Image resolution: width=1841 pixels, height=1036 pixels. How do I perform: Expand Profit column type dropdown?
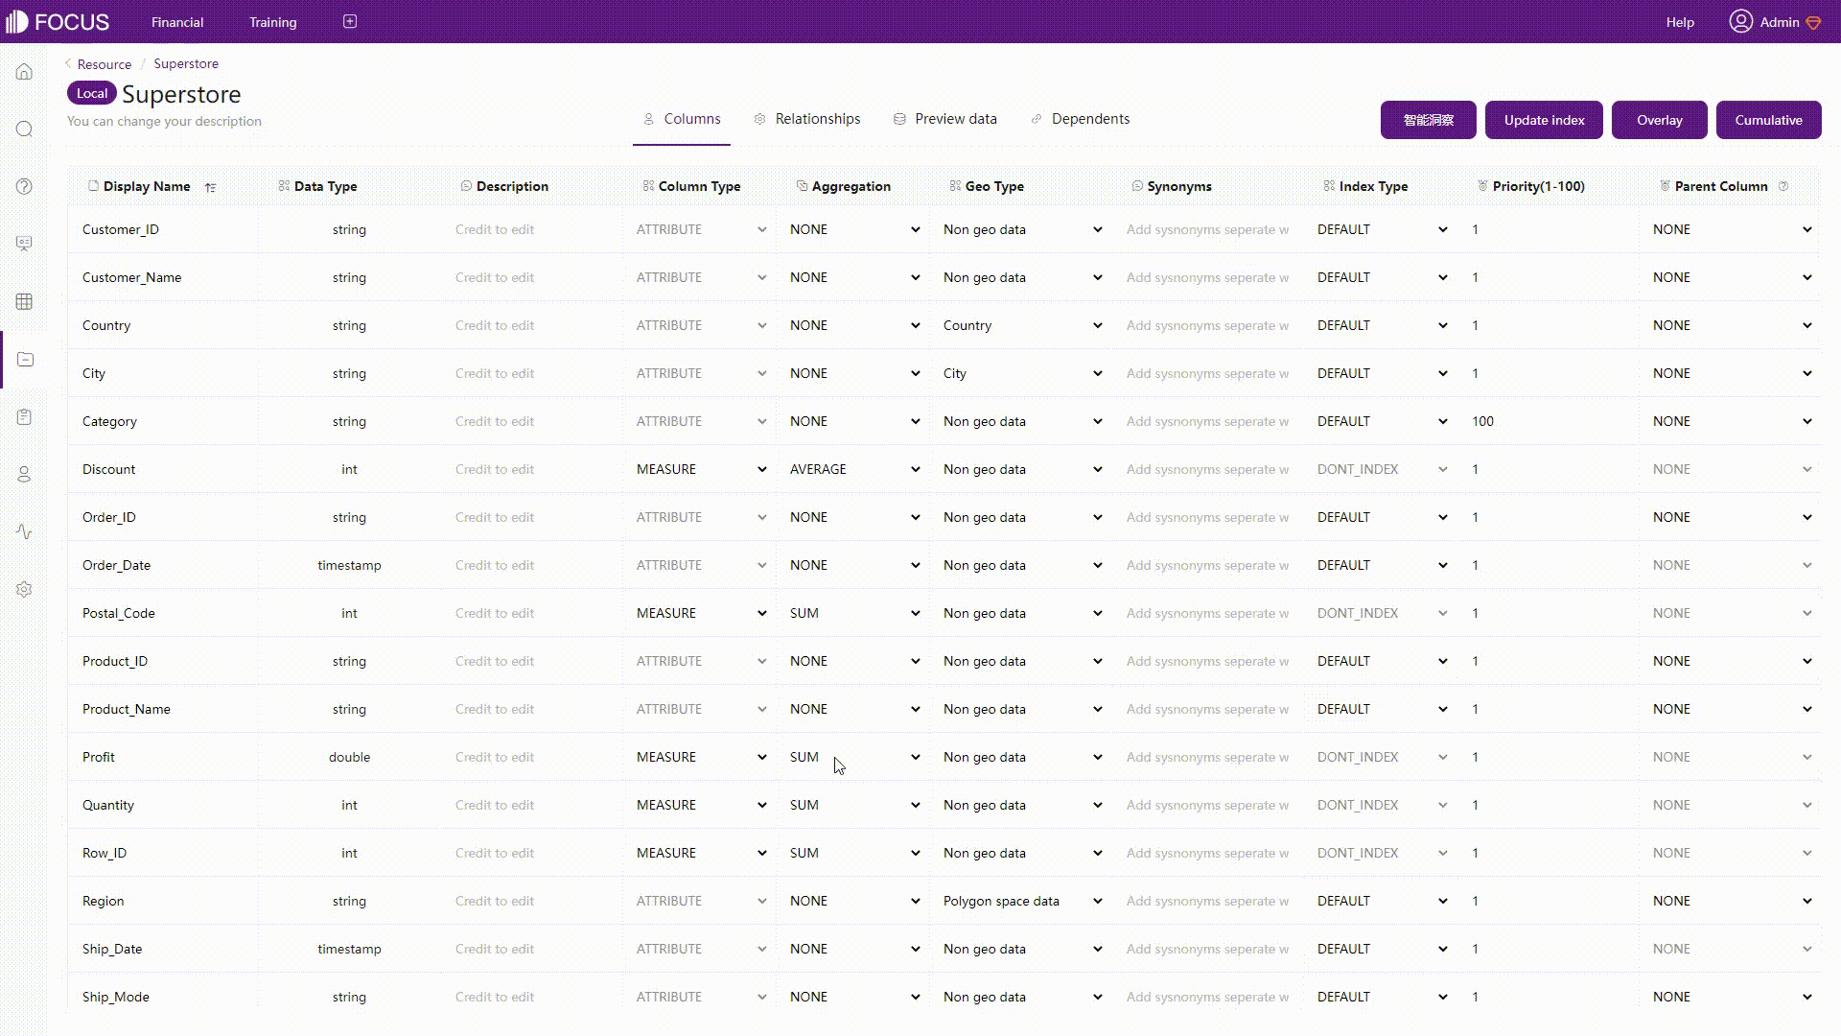point(761,757)
